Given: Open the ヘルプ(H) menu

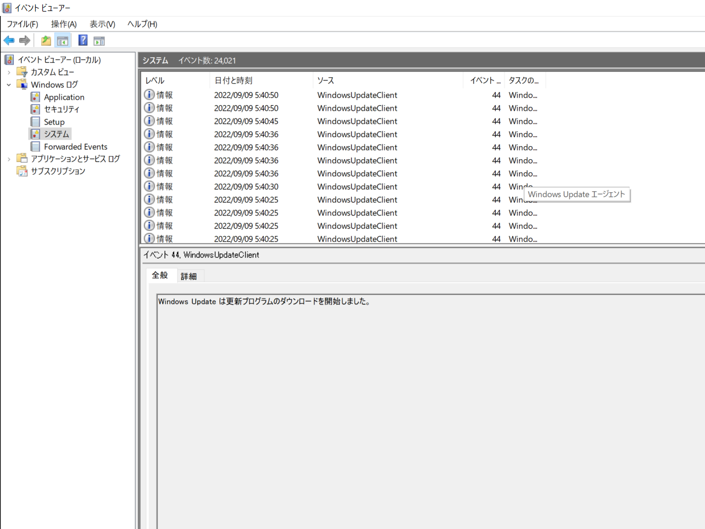Looking at the screenshot, I should pos(142,24).
